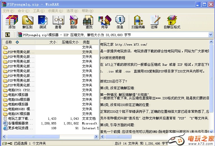The image size is (215, 146).
Task: Click the 注释 (Comment) toolbar icon
Action: [154, 21]
